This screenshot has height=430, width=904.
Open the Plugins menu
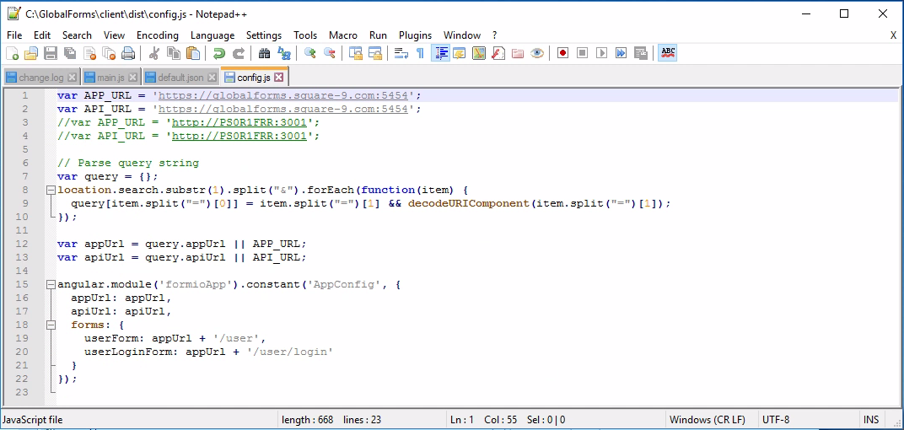415,35
